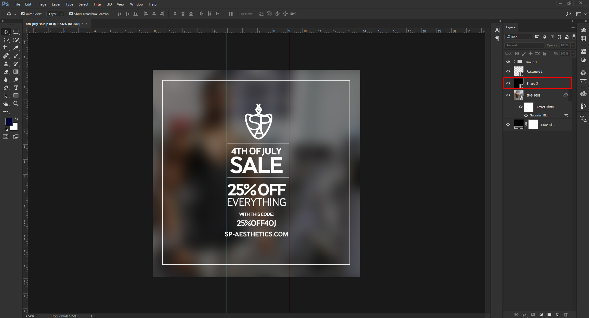Select the Quick Selection tool
589x318 pixels.
tap(16, 40)
